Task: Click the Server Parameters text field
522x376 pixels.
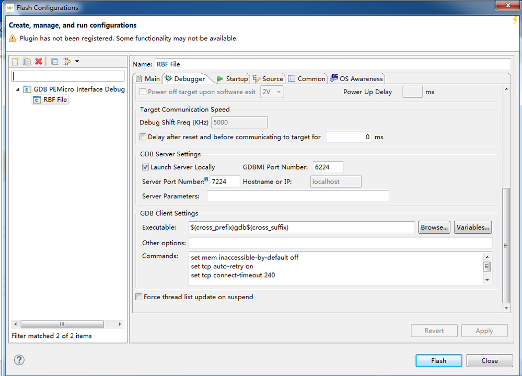Action: [x=298, y=196]
